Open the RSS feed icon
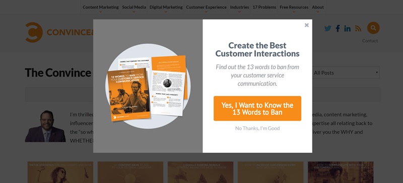 (x=358, y=29)
